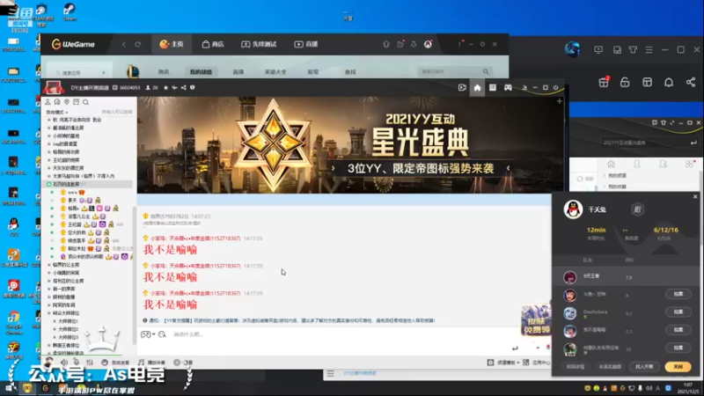Expand the 峡谷大师排位 channel group
The height and width of the screenshot is (396, 704).
[x=49, y=313]
